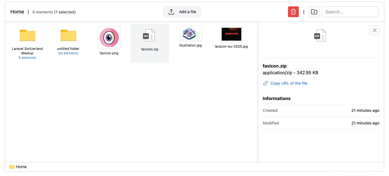Select the favicon.png eye thumbnail

(109, 38)
